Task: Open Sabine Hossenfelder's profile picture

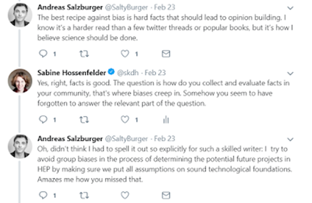Action: pyautogui.click(x=18, y=80)
